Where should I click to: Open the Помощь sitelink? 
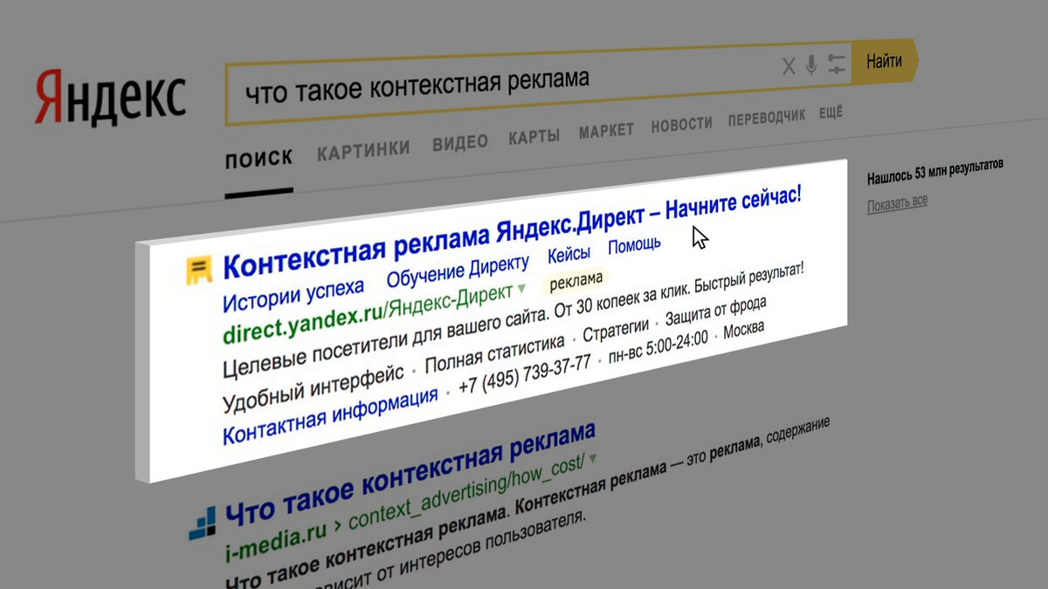point(634,246)
